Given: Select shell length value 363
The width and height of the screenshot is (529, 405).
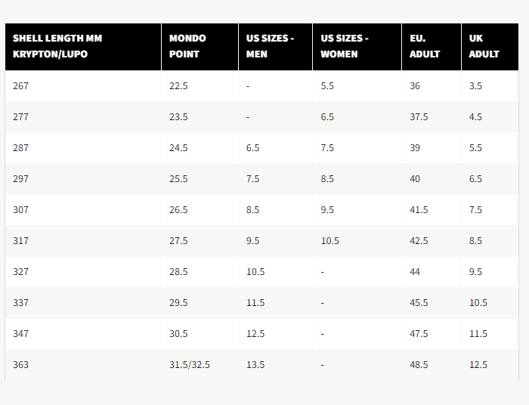Looking at the screenshot, I should click(21, 365).
